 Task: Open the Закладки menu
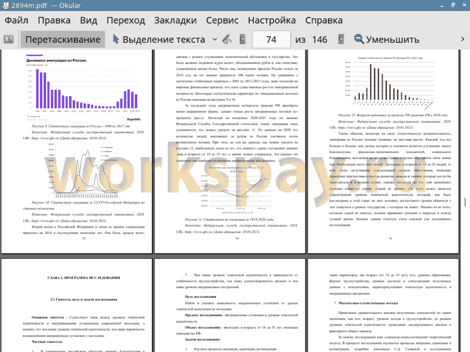point(175,20)
